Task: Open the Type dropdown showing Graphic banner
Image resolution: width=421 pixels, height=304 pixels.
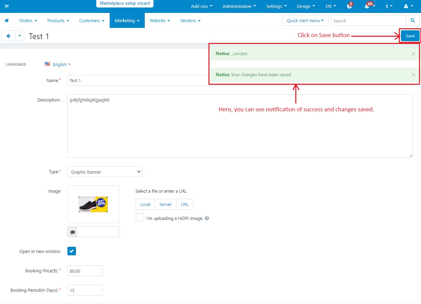Action: point(105,172)
